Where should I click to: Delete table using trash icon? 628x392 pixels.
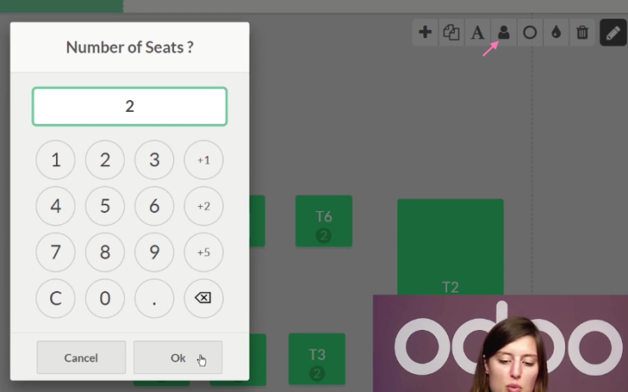[x=582, y=32]
